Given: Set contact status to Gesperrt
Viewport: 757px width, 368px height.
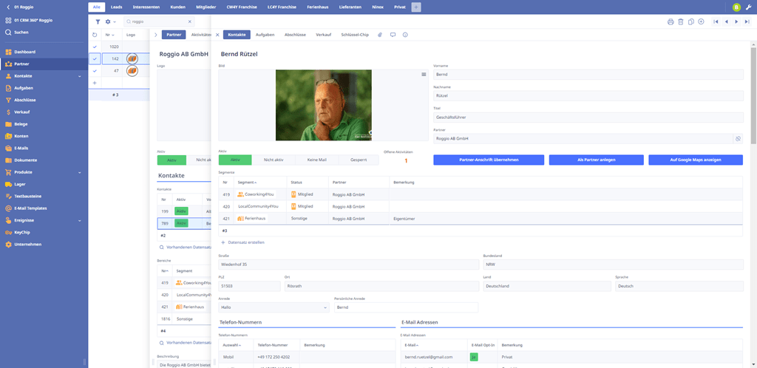Looking at the screenshot, I should pos(359,160).
